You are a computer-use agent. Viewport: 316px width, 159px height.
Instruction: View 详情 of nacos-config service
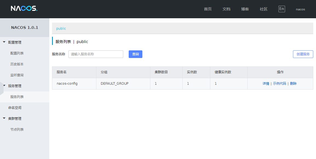pos(266,83)
